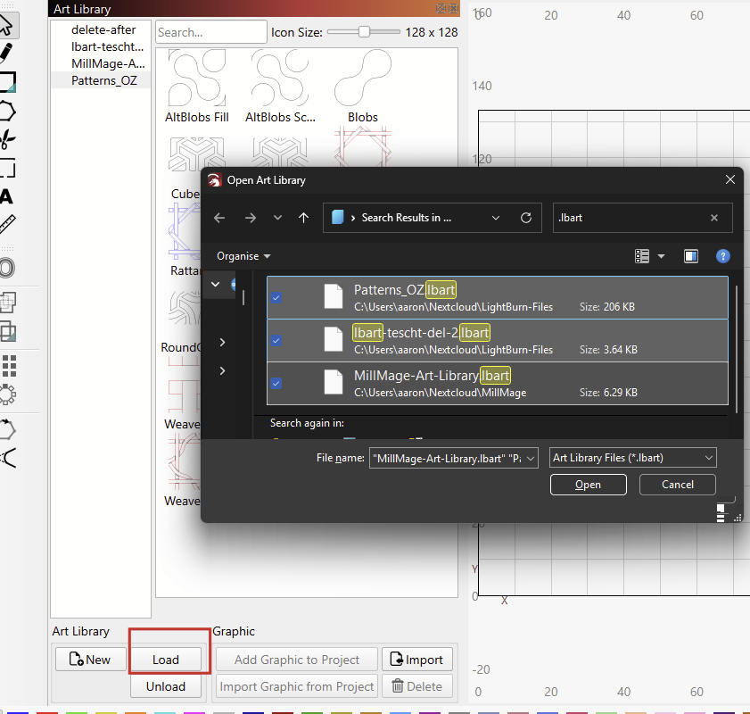Click the Refresh button in file dialog
The image size is (750, 714).
(526, 218)
